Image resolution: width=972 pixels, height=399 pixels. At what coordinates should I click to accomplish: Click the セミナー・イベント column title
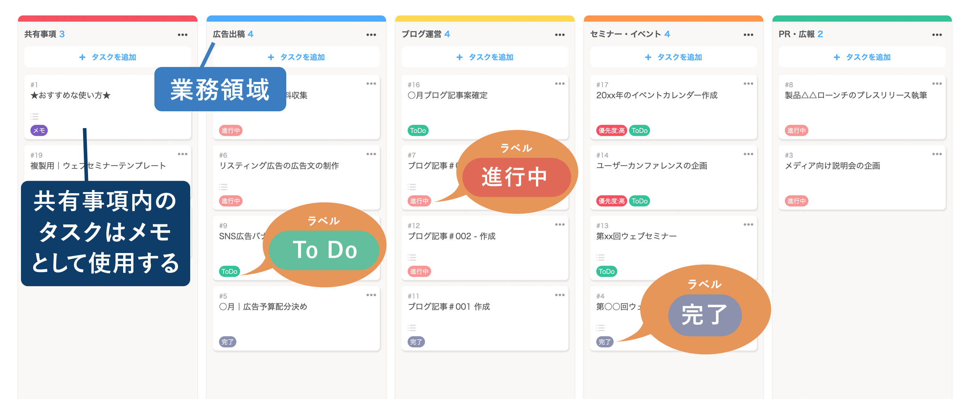[x=626, y=34]
